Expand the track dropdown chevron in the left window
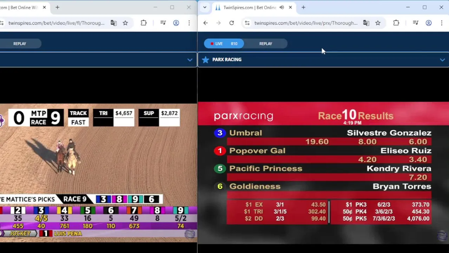Image resolution: width=449 pixels, height=253 pixels. coord(190,60)
